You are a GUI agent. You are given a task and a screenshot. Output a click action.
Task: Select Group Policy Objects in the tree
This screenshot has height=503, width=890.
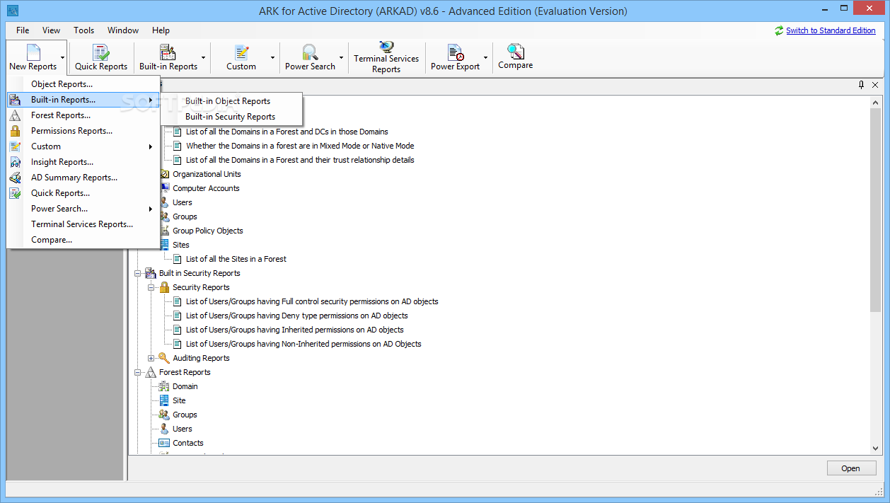(x=208, y=231)
